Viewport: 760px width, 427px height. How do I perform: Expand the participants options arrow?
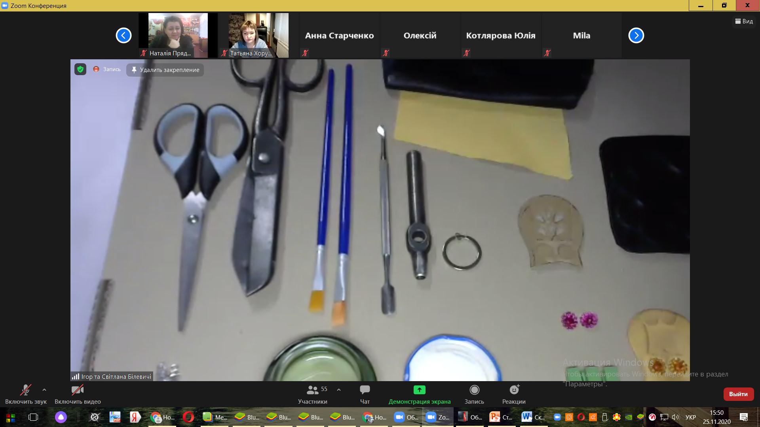coord(339,390)
